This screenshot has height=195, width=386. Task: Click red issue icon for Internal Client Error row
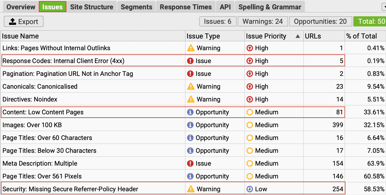190,61
